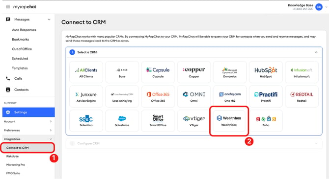Click the Settings gear icon
Image resolution: width=329 pixels, height=179 pixels.
point(8,112)
